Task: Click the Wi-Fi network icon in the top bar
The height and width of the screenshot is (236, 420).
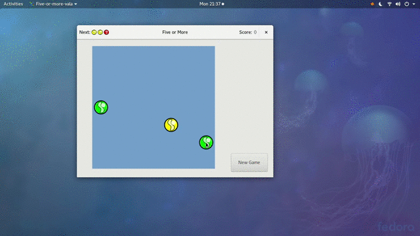Action: click(389, 4)
